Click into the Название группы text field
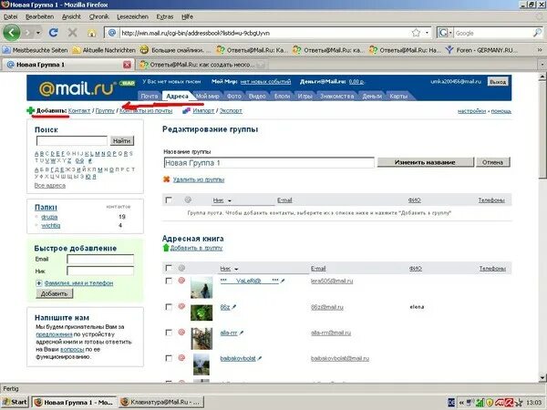This screenshot has height=410, width=547. click(269, 163)
